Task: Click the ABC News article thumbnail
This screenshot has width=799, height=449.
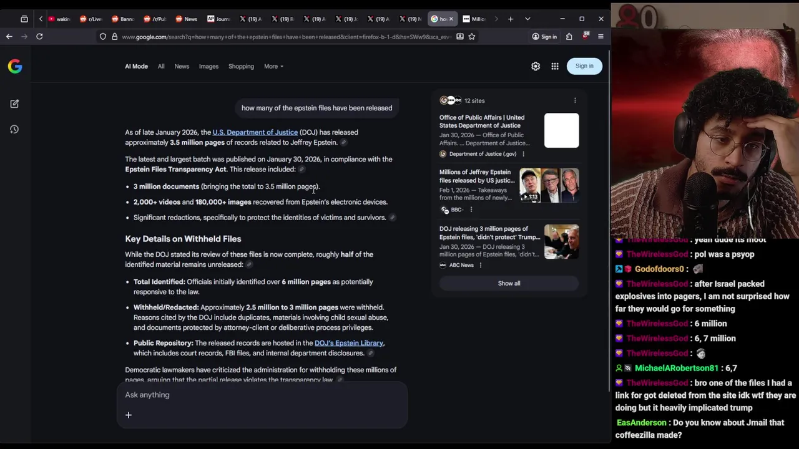Action: tap(561, 242)
